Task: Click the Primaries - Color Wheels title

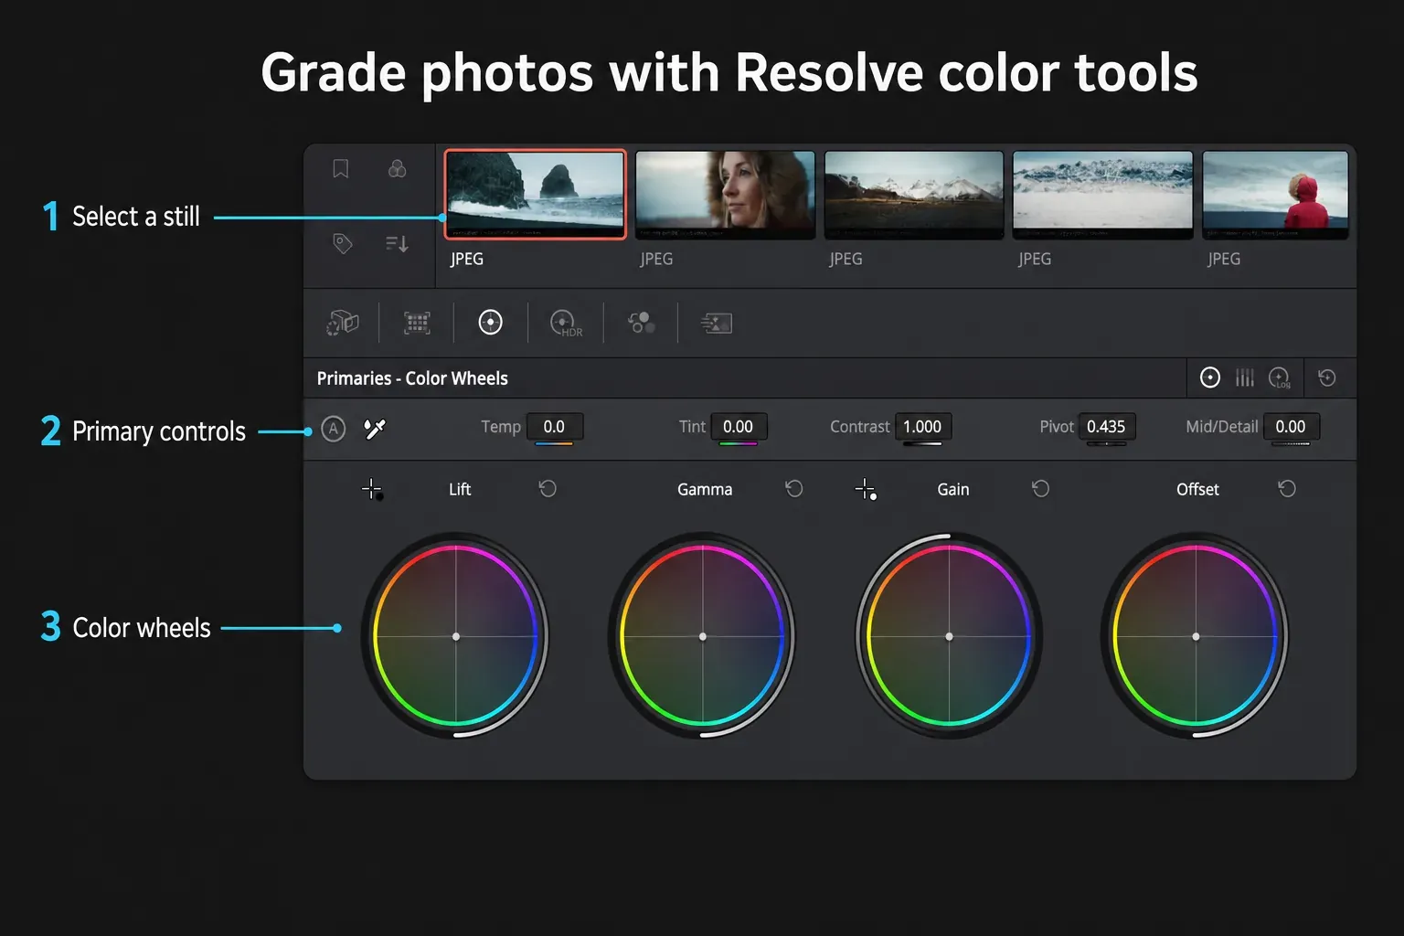Action: (412, 378)
